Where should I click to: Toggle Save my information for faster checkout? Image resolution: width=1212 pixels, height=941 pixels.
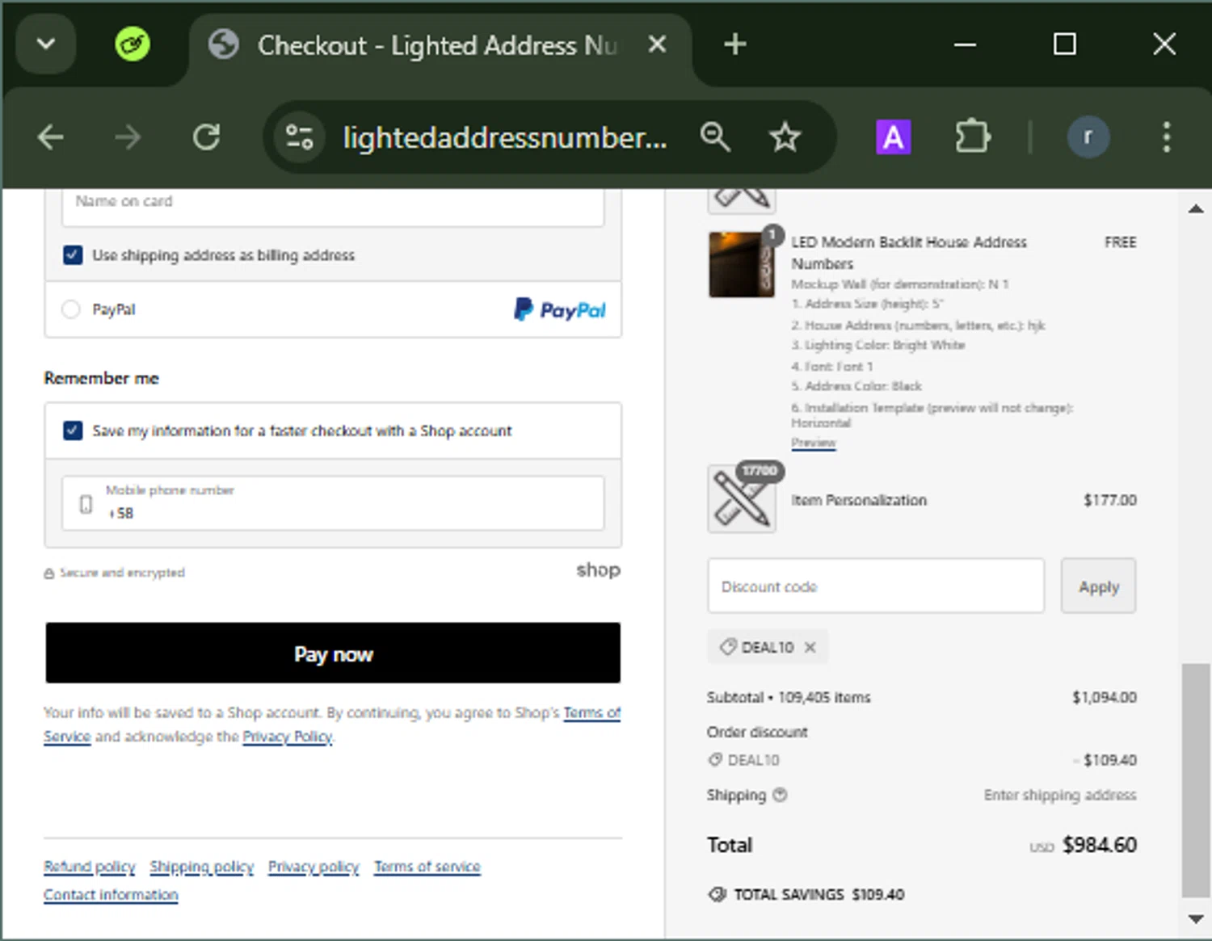pos(73,431)
